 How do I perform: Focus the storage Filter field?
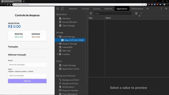(112, 13)
